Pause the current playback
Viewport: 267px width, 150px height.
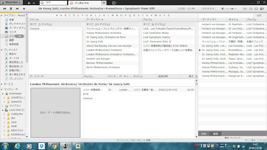pos(11,8)
